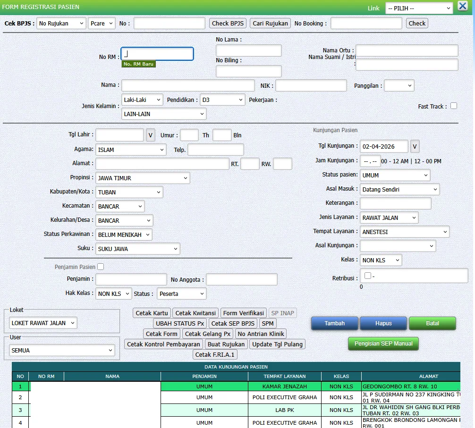Tick the Penjamin Pasien checkbox
Screen dimensions: 475x428
point(101,267)
